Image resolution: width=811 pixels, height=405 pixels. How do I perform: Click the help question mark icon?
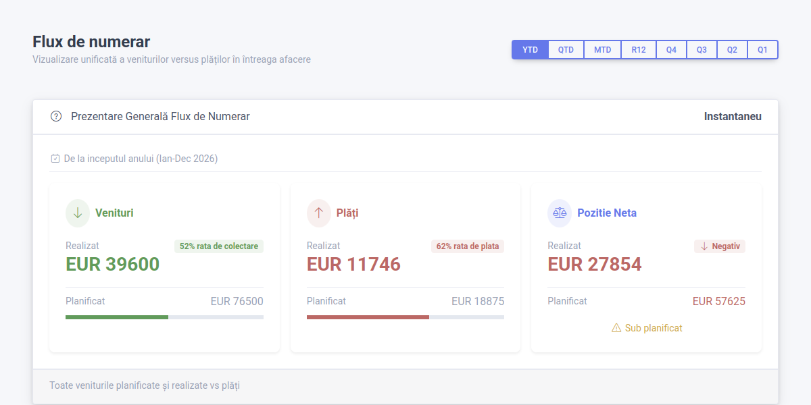pos(55,116)
